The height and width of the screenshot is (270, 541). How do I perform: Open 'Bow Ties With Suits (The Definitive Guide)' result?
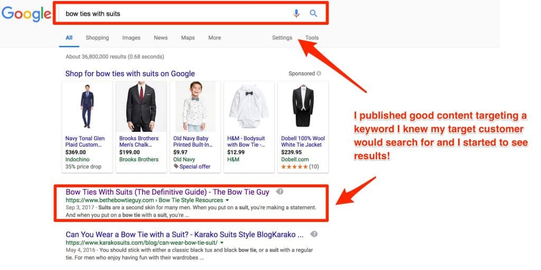pos(167,192)
